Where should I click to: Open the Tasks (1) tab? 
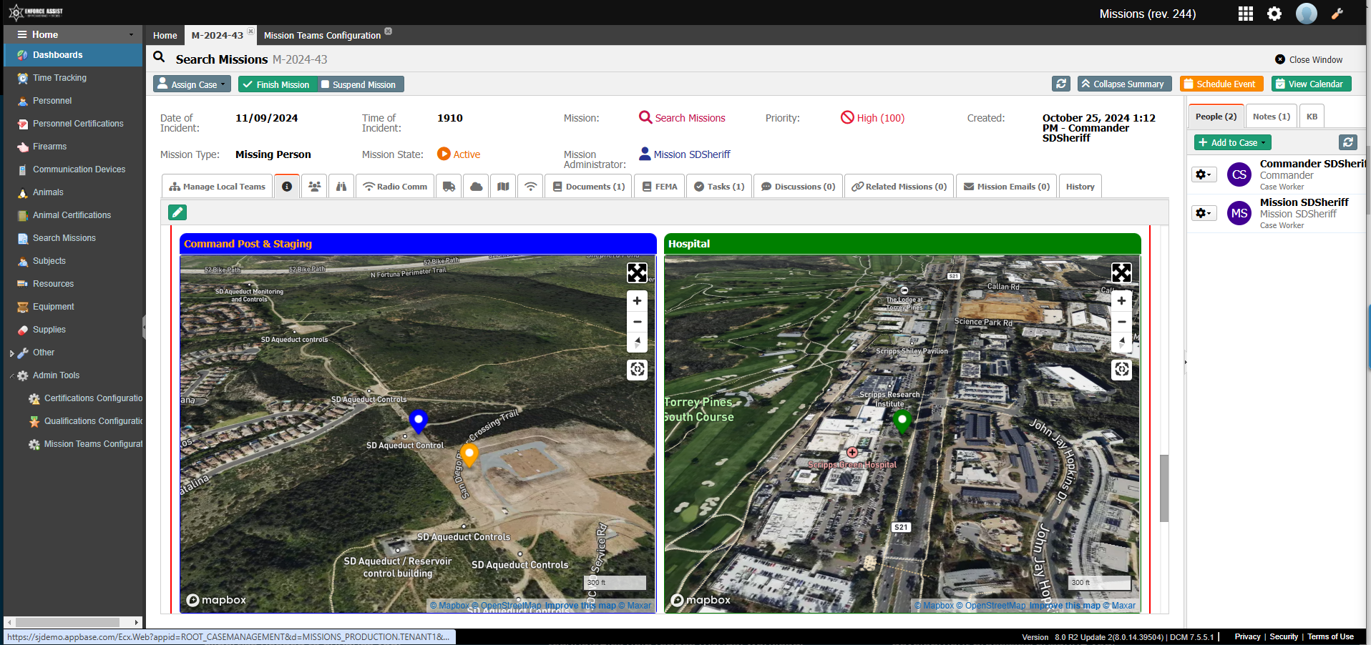[719, 187]
